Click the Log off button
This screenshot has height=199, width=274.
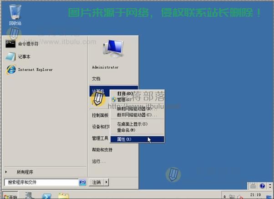pyautogui.click(x=96, y=182)
